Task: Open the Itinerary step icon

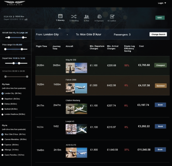Action: pos(60,16)
